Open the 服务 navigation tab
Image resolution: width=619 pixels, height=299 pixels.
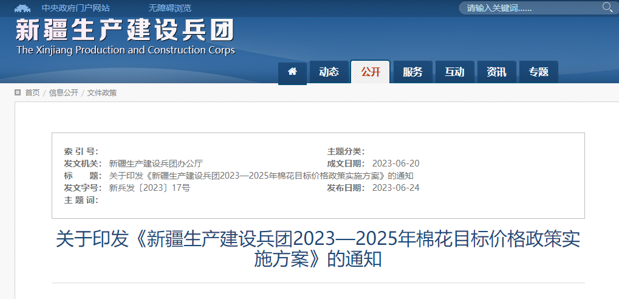pyautogui.click(x=412, y=72)
